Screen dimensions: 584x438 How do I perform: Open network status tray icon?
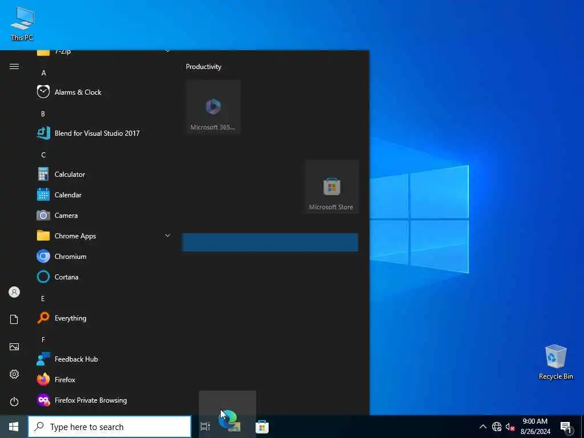pyautogui.click(x=497, y=427)
